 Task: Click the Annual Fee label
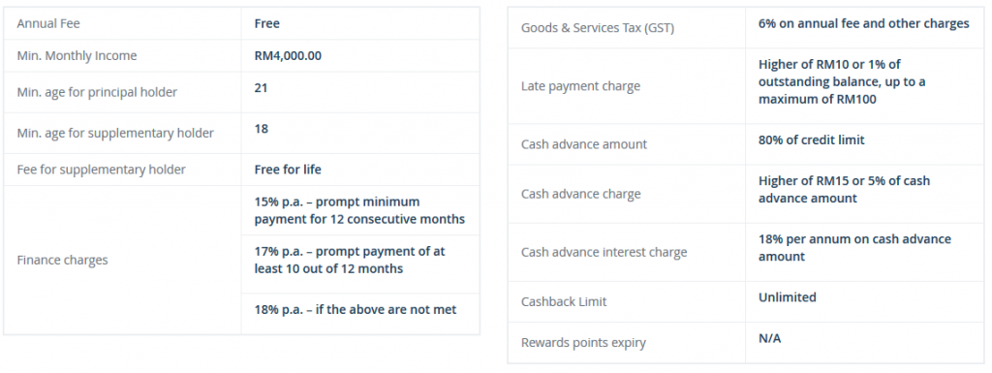tap(48, 24)
